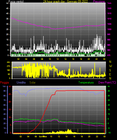This screenshot has height=140, width=117.
Task: Click the "Dew Point (°C)" legend label
Action: tap(107, 82)
